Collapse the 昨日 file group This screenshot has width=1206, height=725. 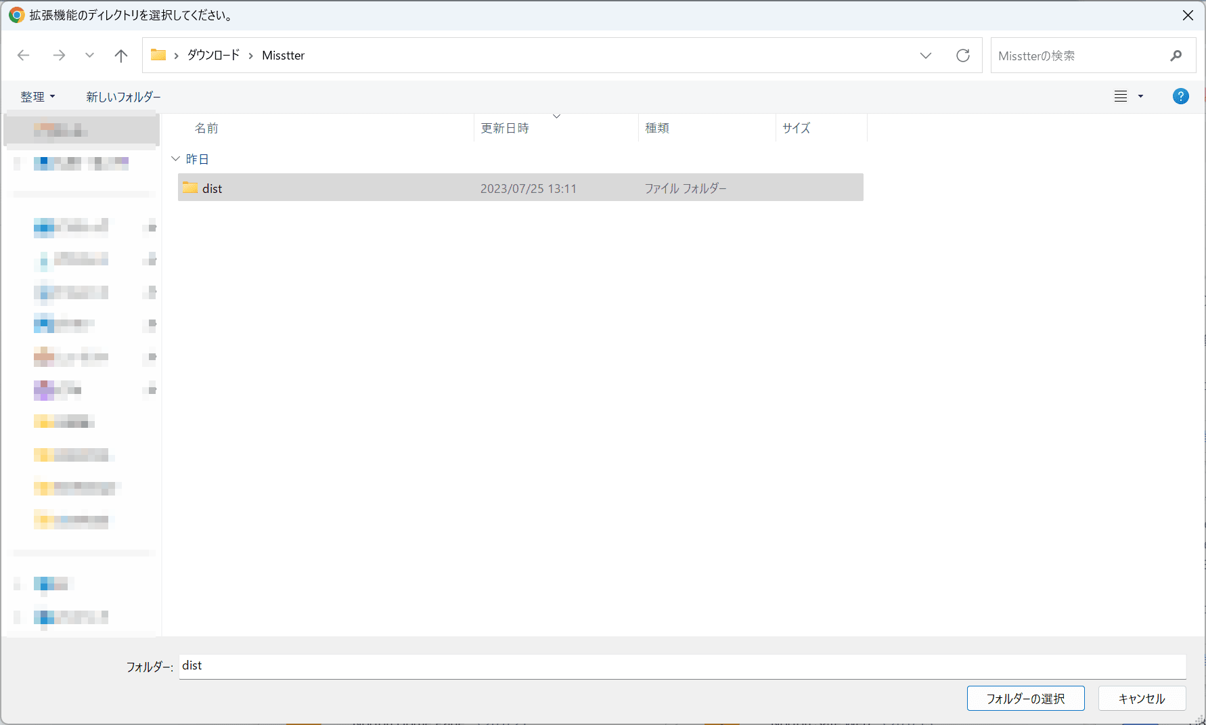pyautogui.click(x=175, y=158)
